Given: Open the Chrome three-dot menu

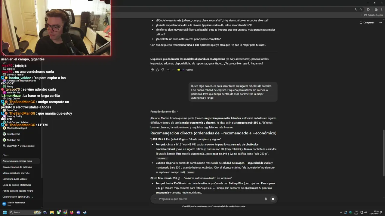Looking at the screenshot, I should (382, 10).
